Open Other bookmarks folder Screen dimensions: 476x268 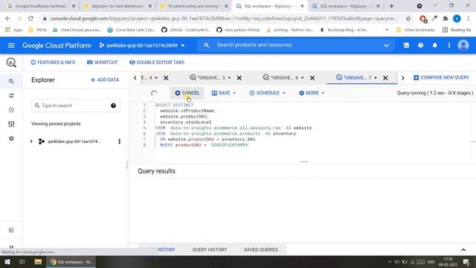click(x=416, y=30)
